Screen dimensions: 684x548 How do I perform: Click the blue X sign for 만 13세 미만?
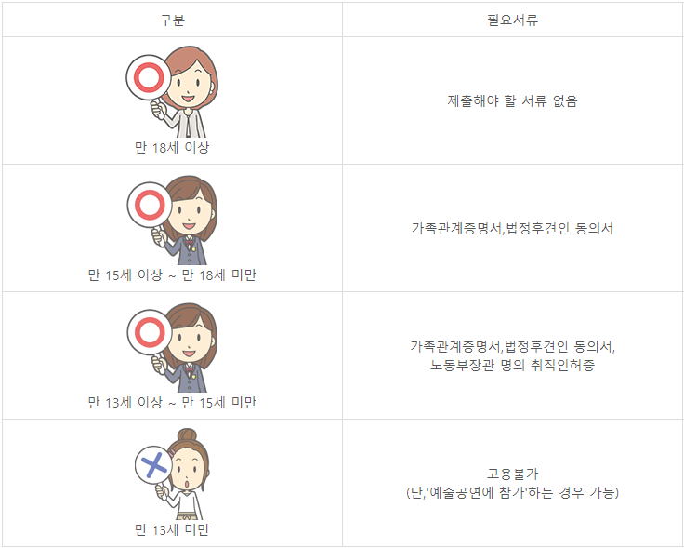tap(153, 465)
